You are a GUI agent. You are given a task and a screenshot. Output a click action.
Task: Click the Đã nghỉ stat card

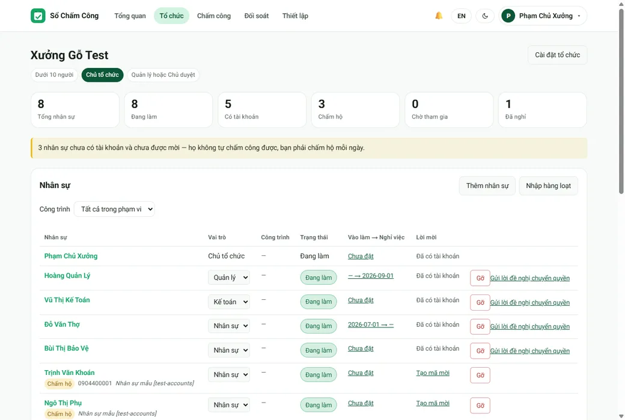point(543,110)
